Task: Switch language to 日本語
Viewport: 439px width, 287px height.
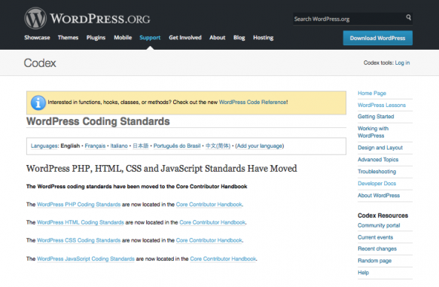Action: coord(141,146)
